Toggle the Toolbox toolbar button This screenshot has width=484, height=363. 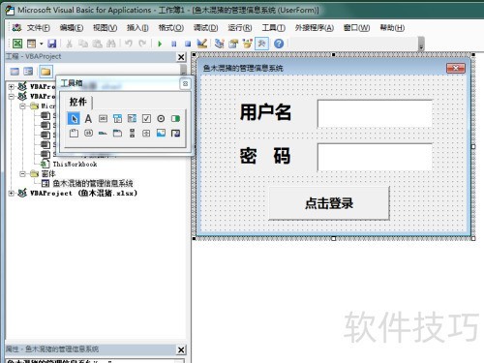(261, 44)
